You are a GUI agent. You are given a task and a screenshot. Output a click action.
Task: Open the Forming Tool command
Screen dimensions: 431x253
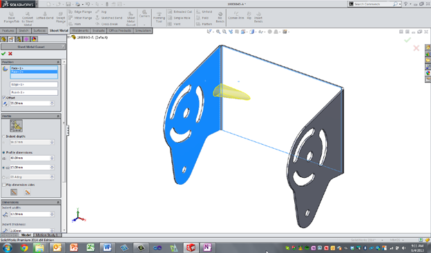pos(159,17)
